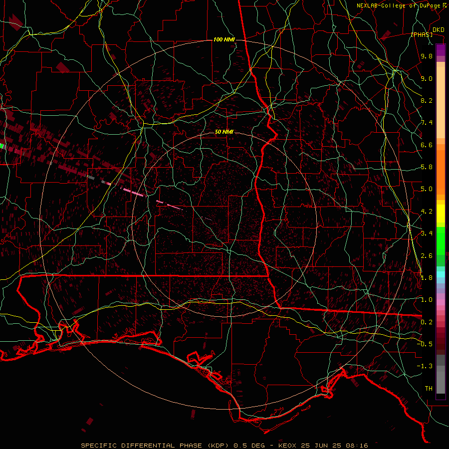Click the 'TH' threshold label on the scale
This screenshot has height=449, width=449.
click(429, 388)
